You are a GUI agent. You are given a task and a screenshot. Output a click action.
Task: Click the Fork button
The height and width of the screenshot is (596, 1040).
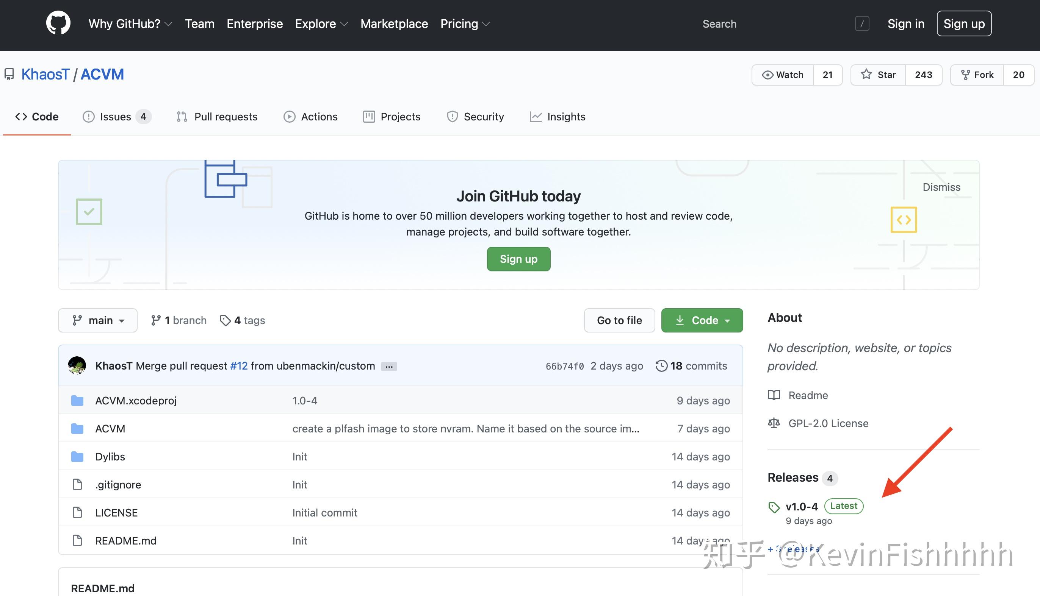pos(977,75)
